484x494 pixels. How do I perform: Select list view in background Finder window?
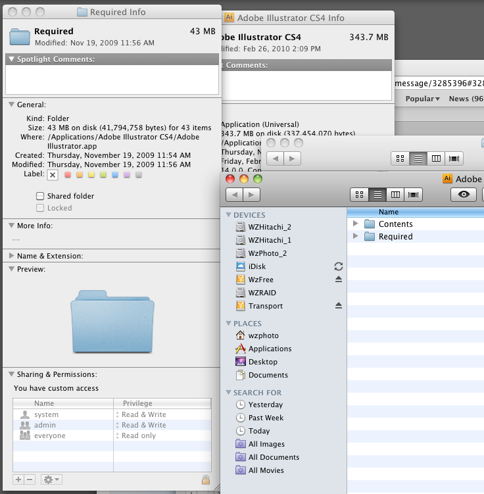pyautogui.click(x=418, y=159)
